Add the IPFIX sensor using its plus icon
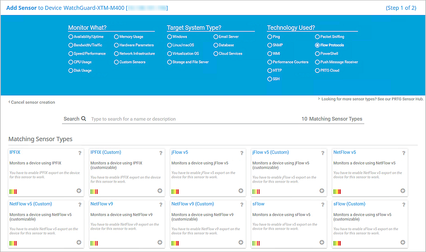 tap(79, 191)
